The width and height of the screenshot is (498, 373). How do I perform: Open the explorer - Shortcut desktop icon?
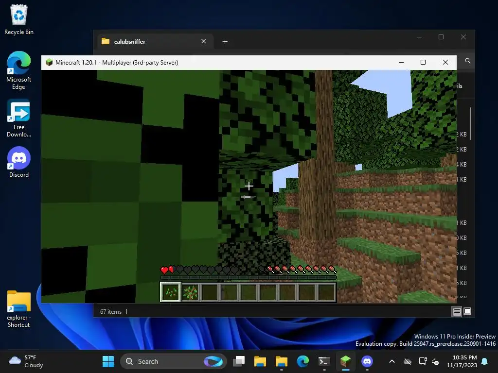(x=19, y=308)
